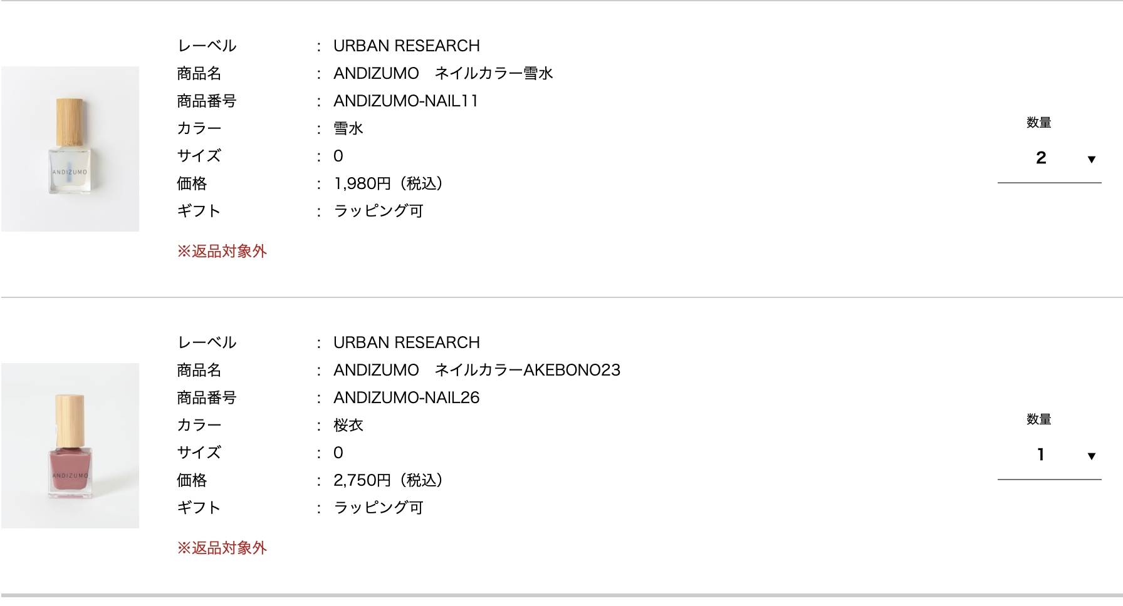The height and width of the screenshot is (606, 1123).
Task: Click the 桜衣 color value
Action: coord(348,425)
